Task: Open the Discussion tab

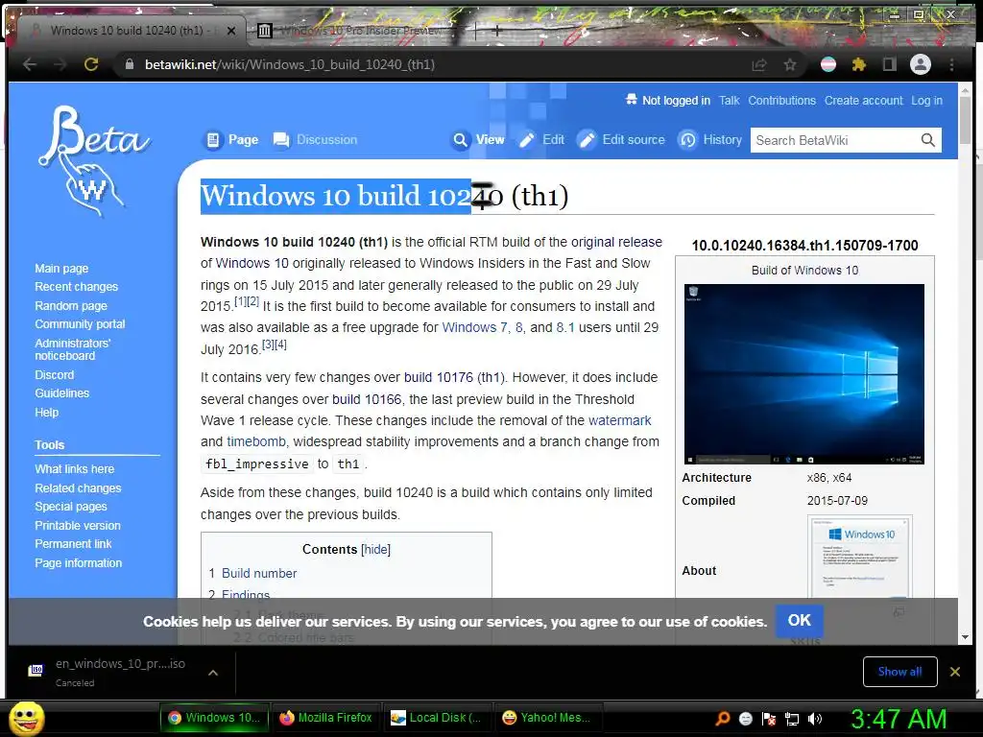Action: [x=315, y=140]
